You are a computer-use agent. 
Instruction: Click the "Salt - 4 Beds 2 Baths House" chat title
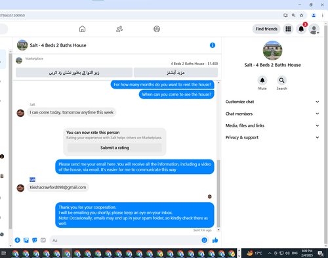tap(58, 45)
